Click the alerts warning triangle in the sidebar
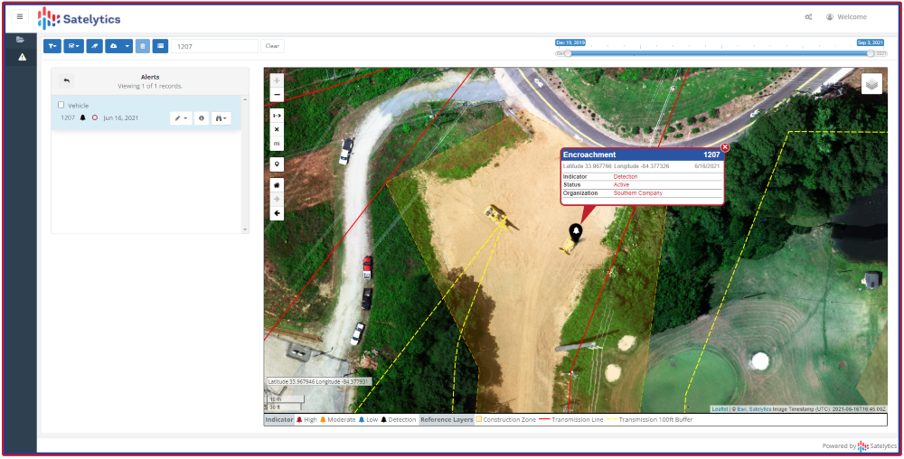 point(23,57)
